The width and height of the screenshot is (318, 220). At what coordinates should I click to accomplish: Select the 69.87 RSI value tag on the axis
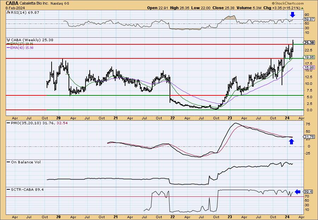pyautogui.click(x=309, y=19)
